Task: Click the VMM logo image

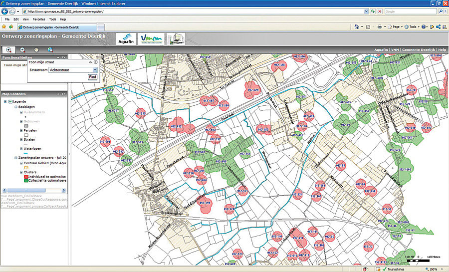Action: coord(150,39)
